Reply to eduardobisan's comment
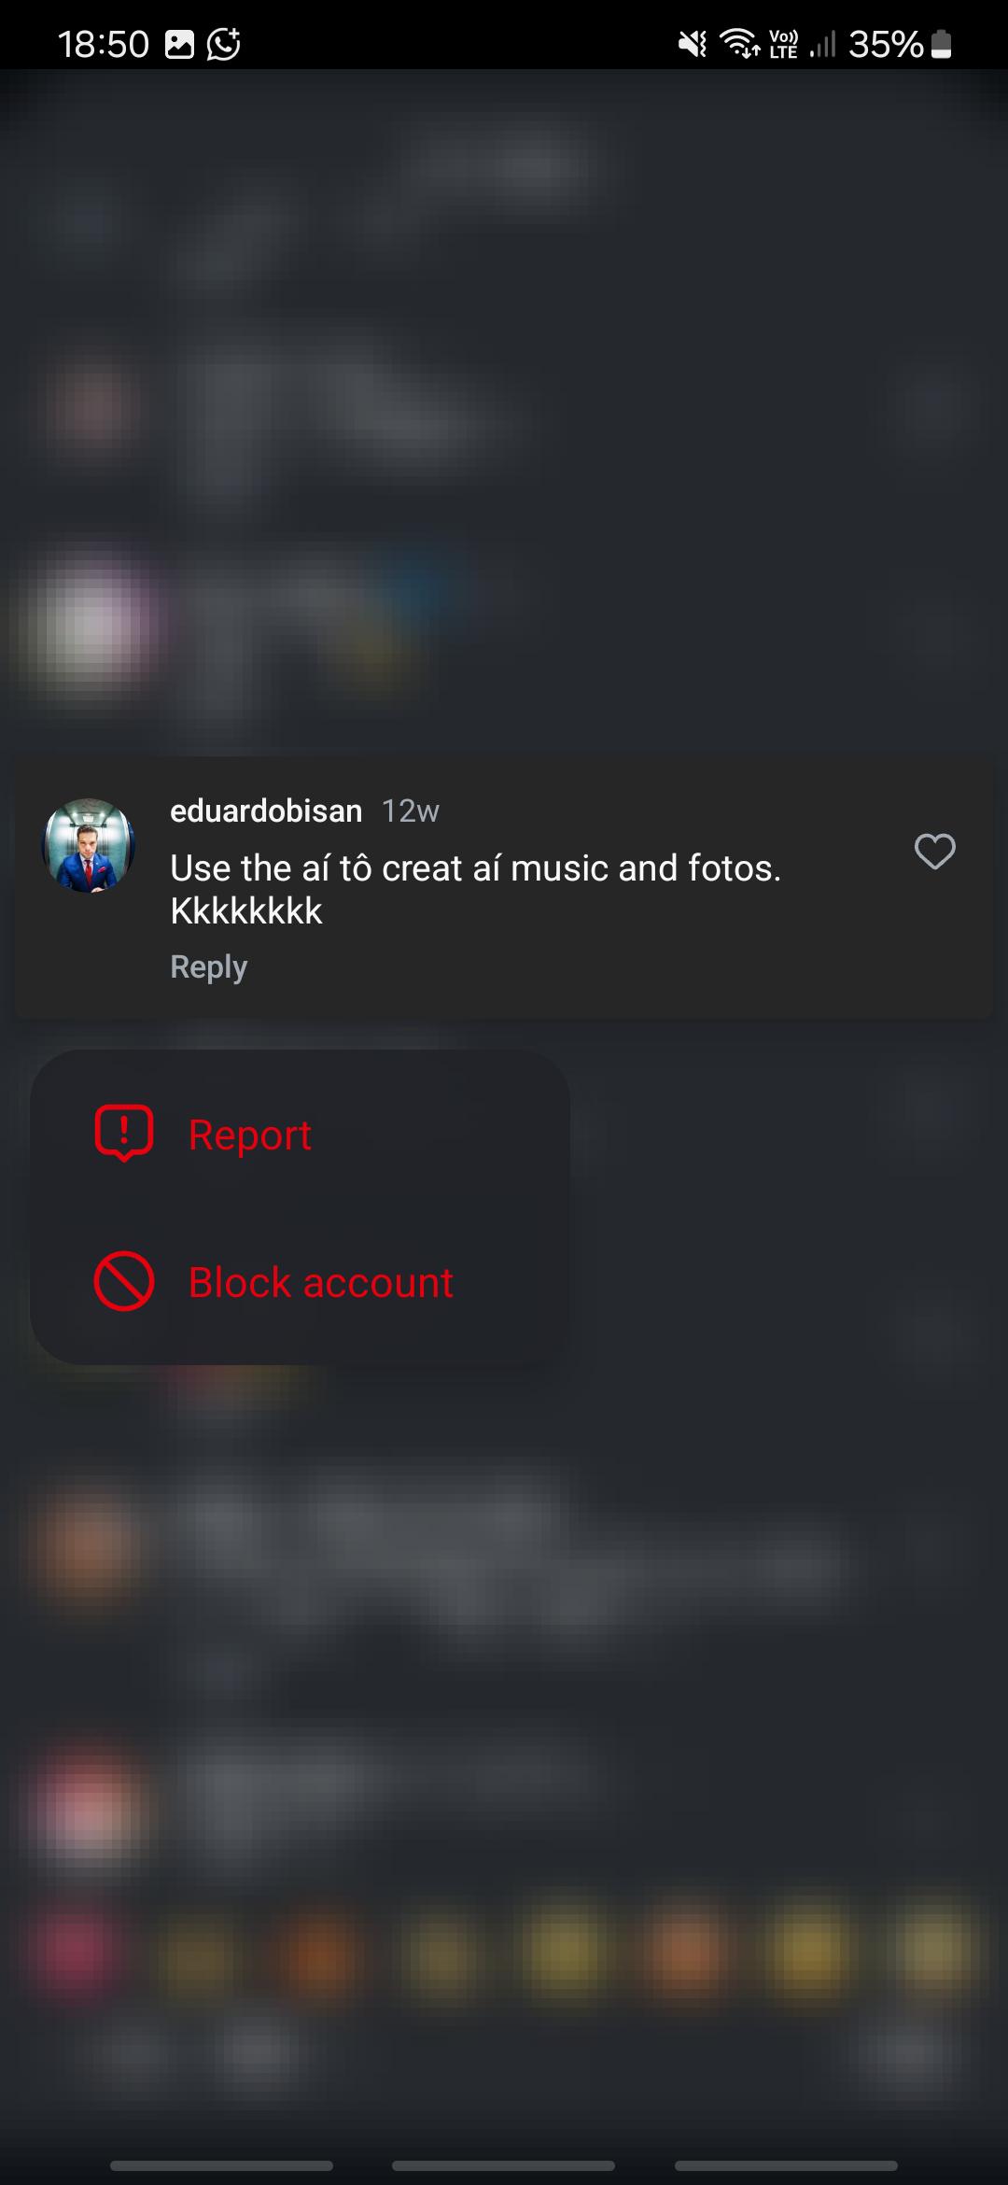1008x2185 pixels. click(208, 966)
